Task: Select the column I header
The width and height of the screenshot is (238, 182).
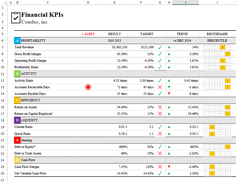Action: tap(185, 2)
